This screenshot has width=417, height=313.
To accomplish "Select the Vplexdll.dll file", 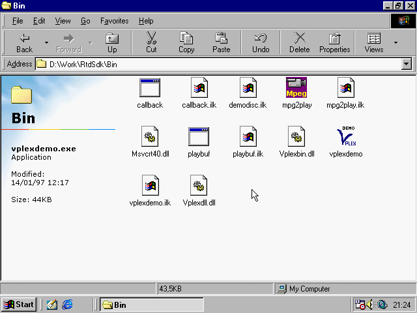I will tap(199, 186).
